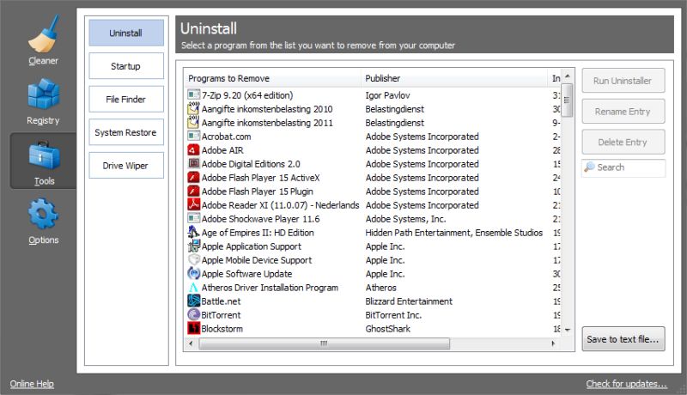Image resolution: width=687 pixels, height=395 pixels.
Task: Open the File Finder tab
Action: (125, 100)
